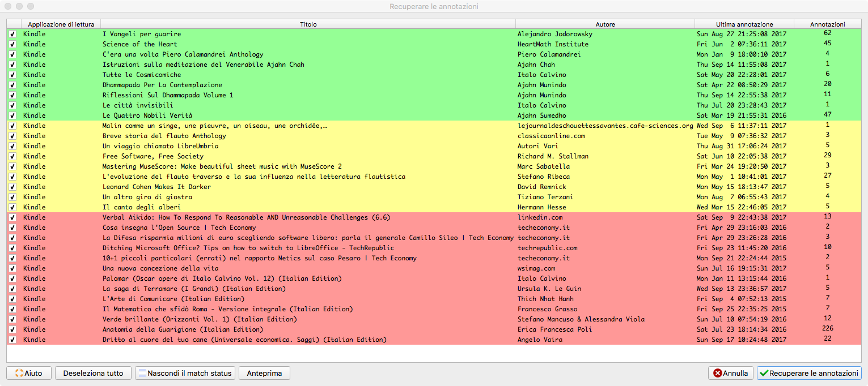Click author Ursula K. Le Guin

(x=549, y=289)
